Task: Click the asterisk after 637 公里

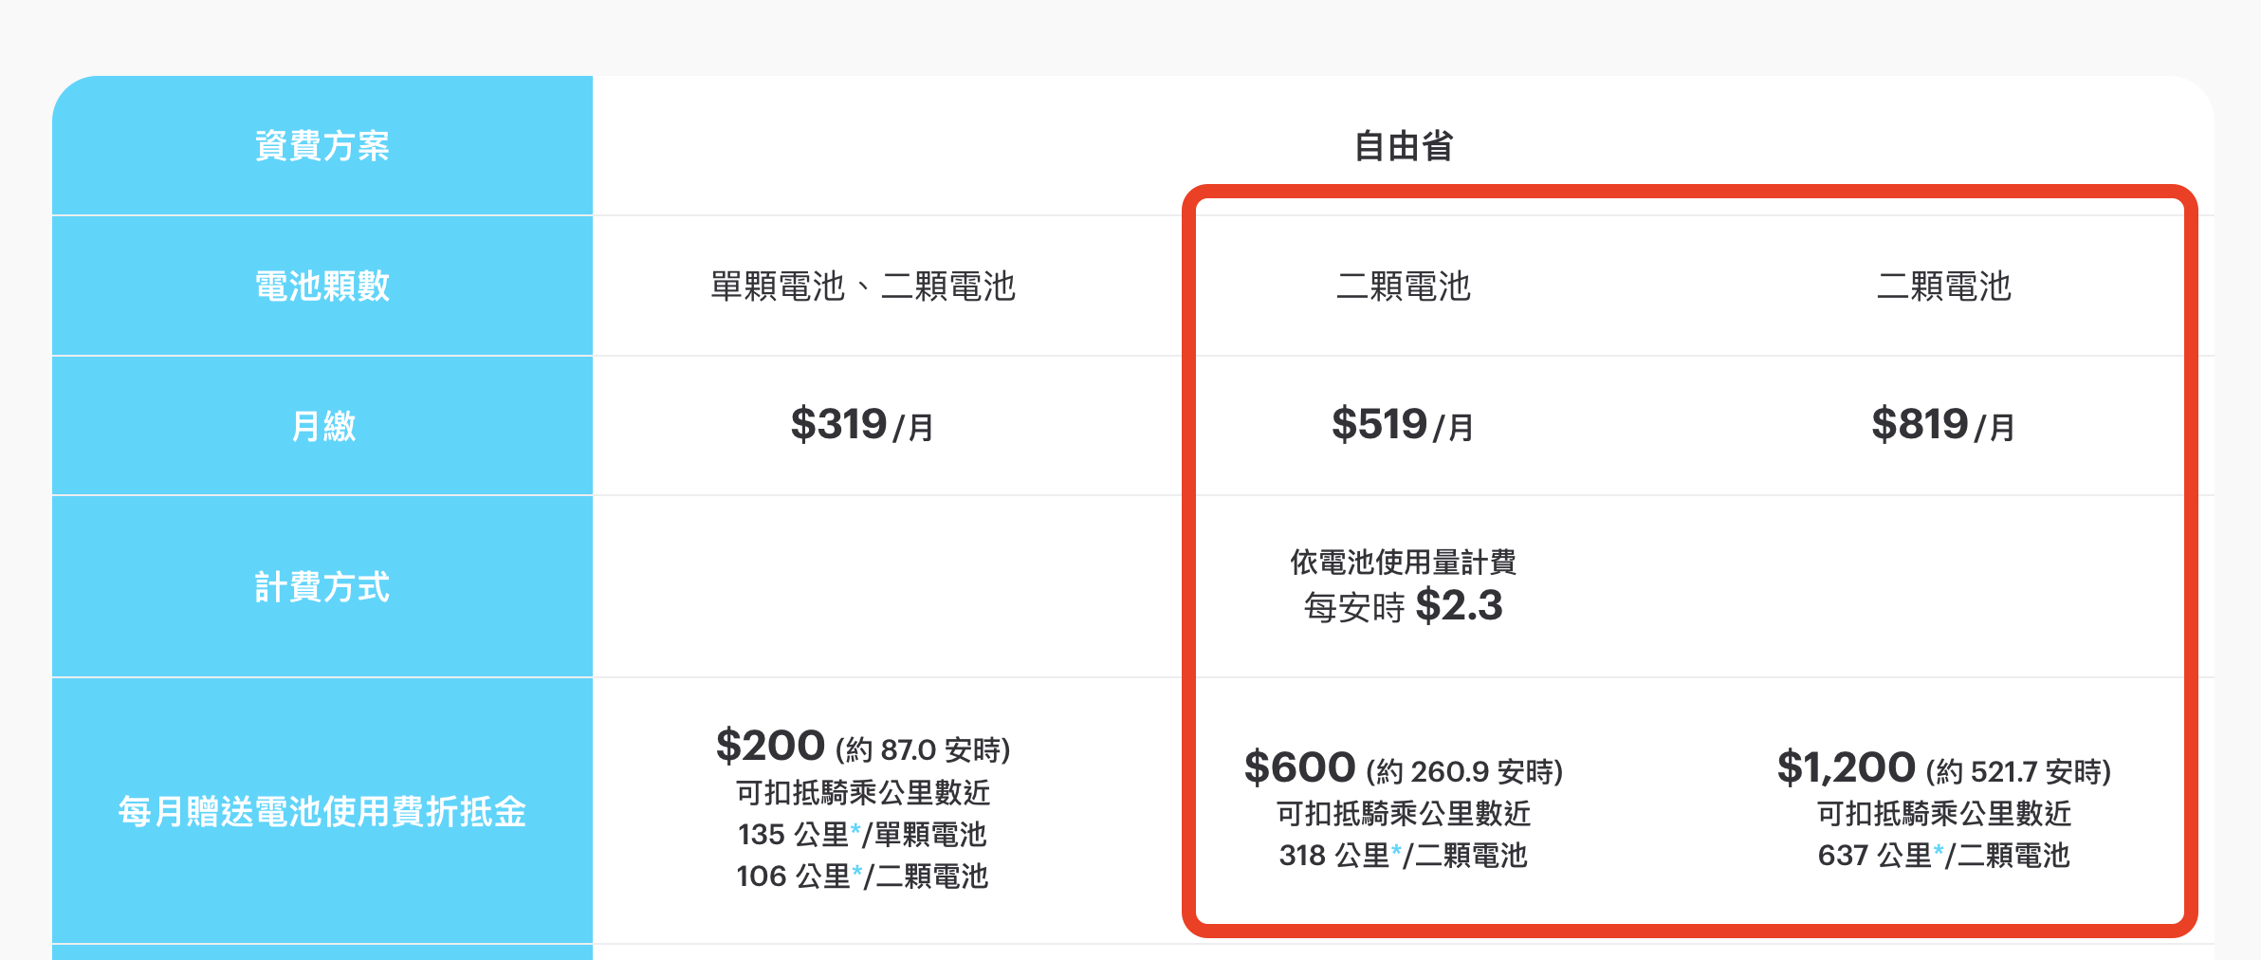Action: click(x=1939, y=851)
